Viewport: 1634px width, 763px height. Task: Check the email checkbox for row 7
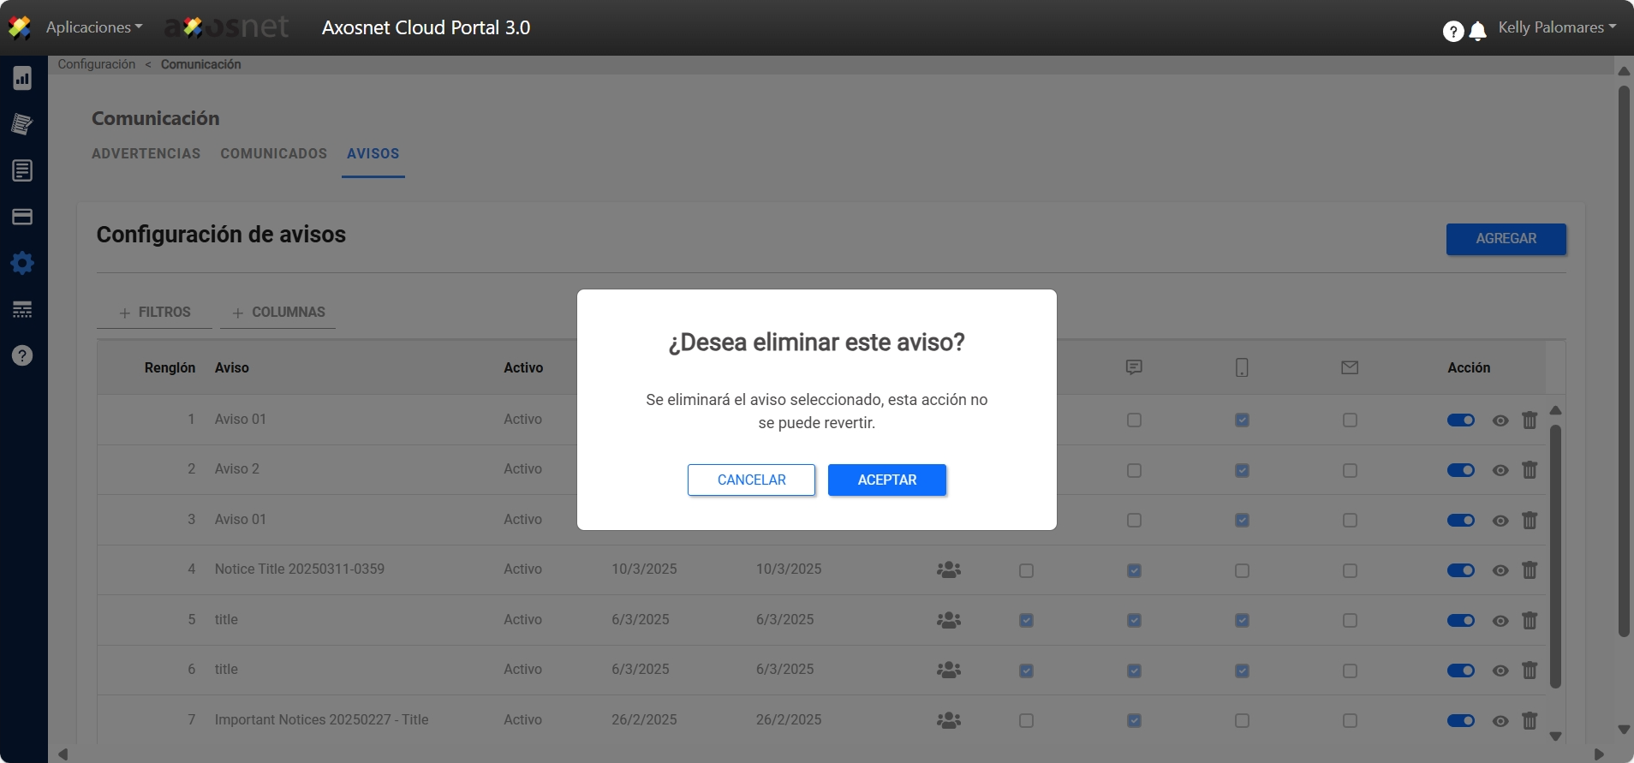1350,721
